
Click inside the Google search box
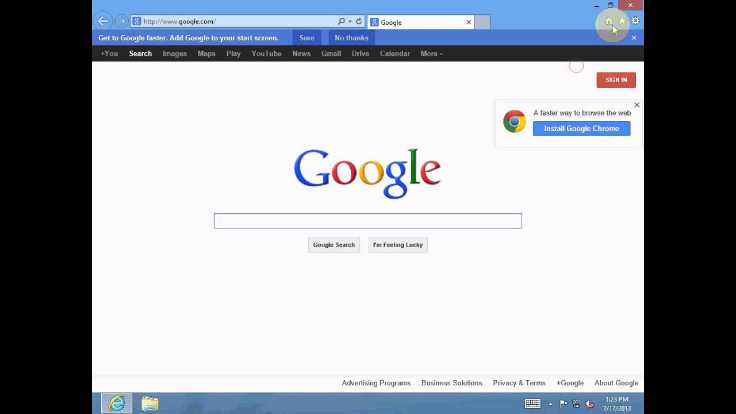(x=368, y=221)
